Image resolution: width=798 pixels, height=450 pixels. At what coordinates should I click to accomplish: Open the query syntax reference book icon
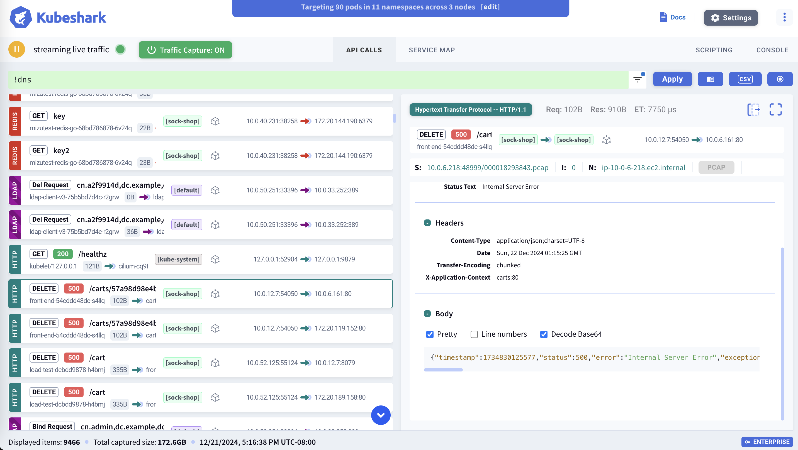710,79
